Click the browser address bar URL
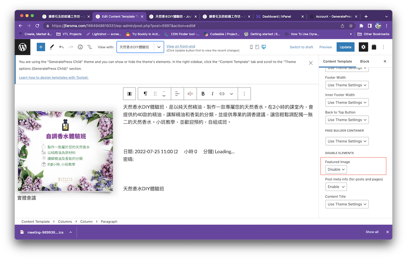This screenshot has width=407, height=259. coord(124,26)
